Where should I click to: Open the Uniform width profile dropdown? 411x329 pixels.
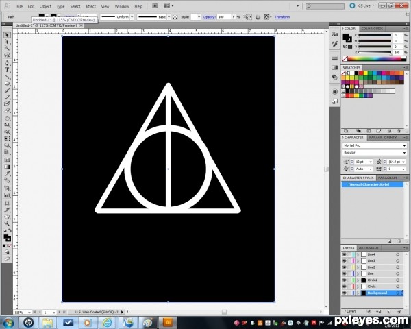coord(132,16)
